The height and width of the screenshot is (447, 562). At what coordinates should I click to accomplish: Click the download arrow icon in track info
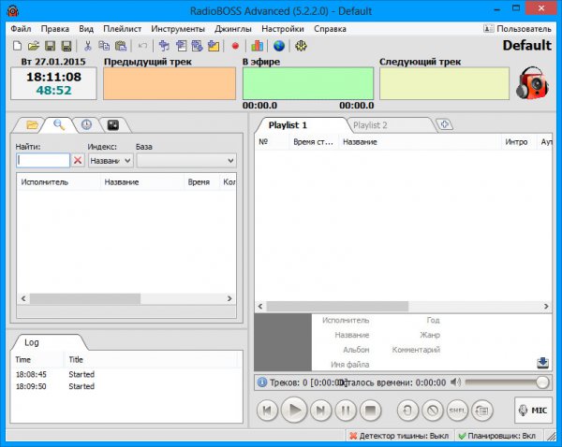coord(542,363)
